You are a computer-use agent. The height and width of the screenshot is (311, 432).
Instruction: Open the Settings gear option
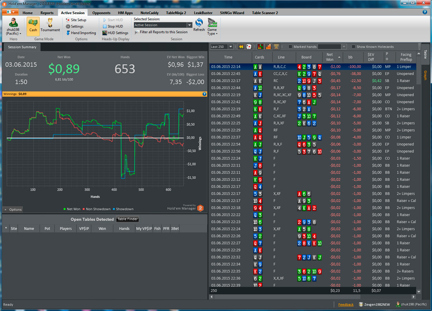tap(75, 26)
